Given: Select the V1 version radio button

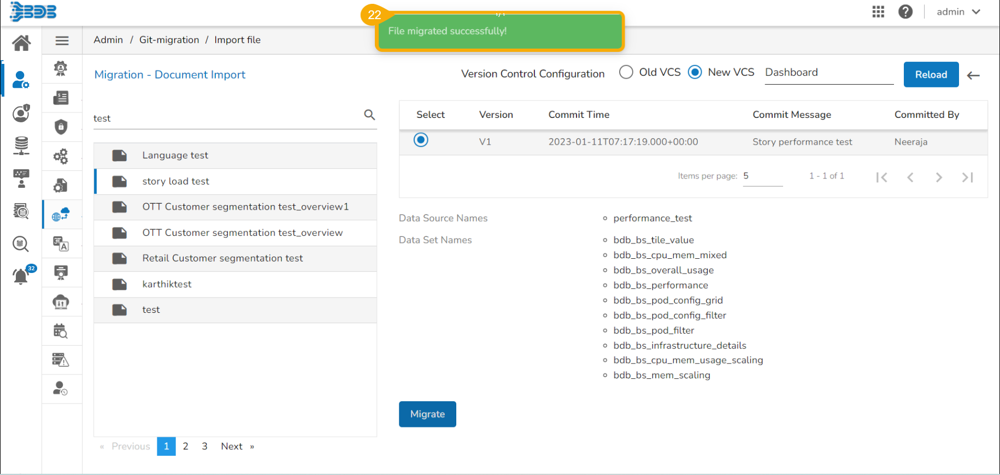Looking at the screenshot, I should [421, 140].
